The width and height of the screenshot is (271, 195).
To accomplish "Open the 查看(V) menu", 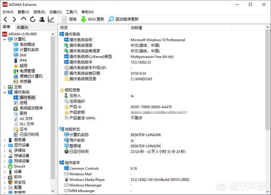I will pyautogui.click(x=24, y=12).
